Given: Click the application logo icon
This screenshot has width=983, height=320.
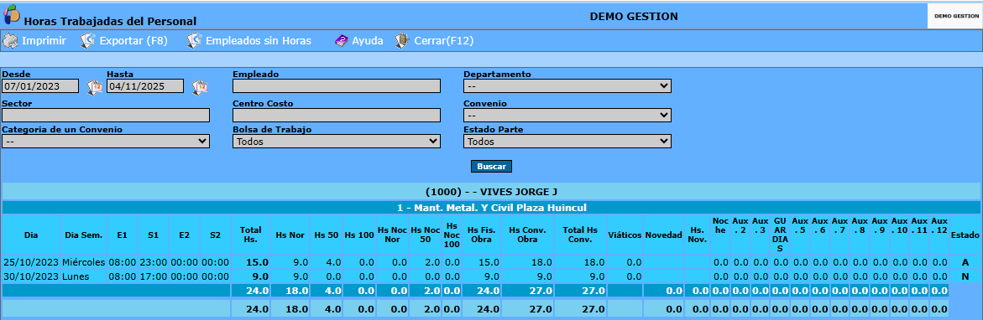Looking at the screenshot, I should (11, 14).
